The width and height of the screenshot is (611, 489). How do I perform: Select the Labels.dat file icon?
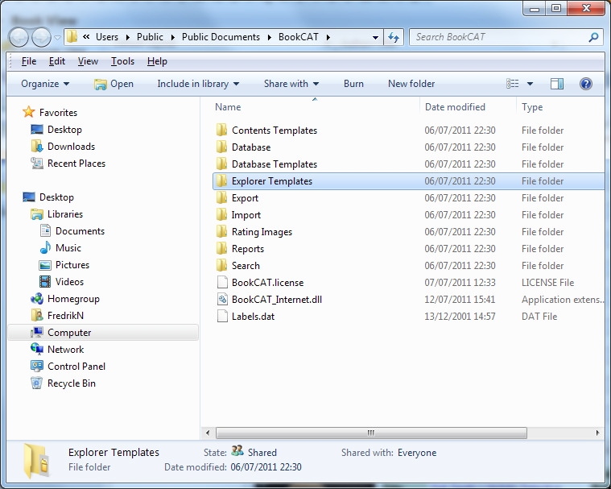[222, 316]
